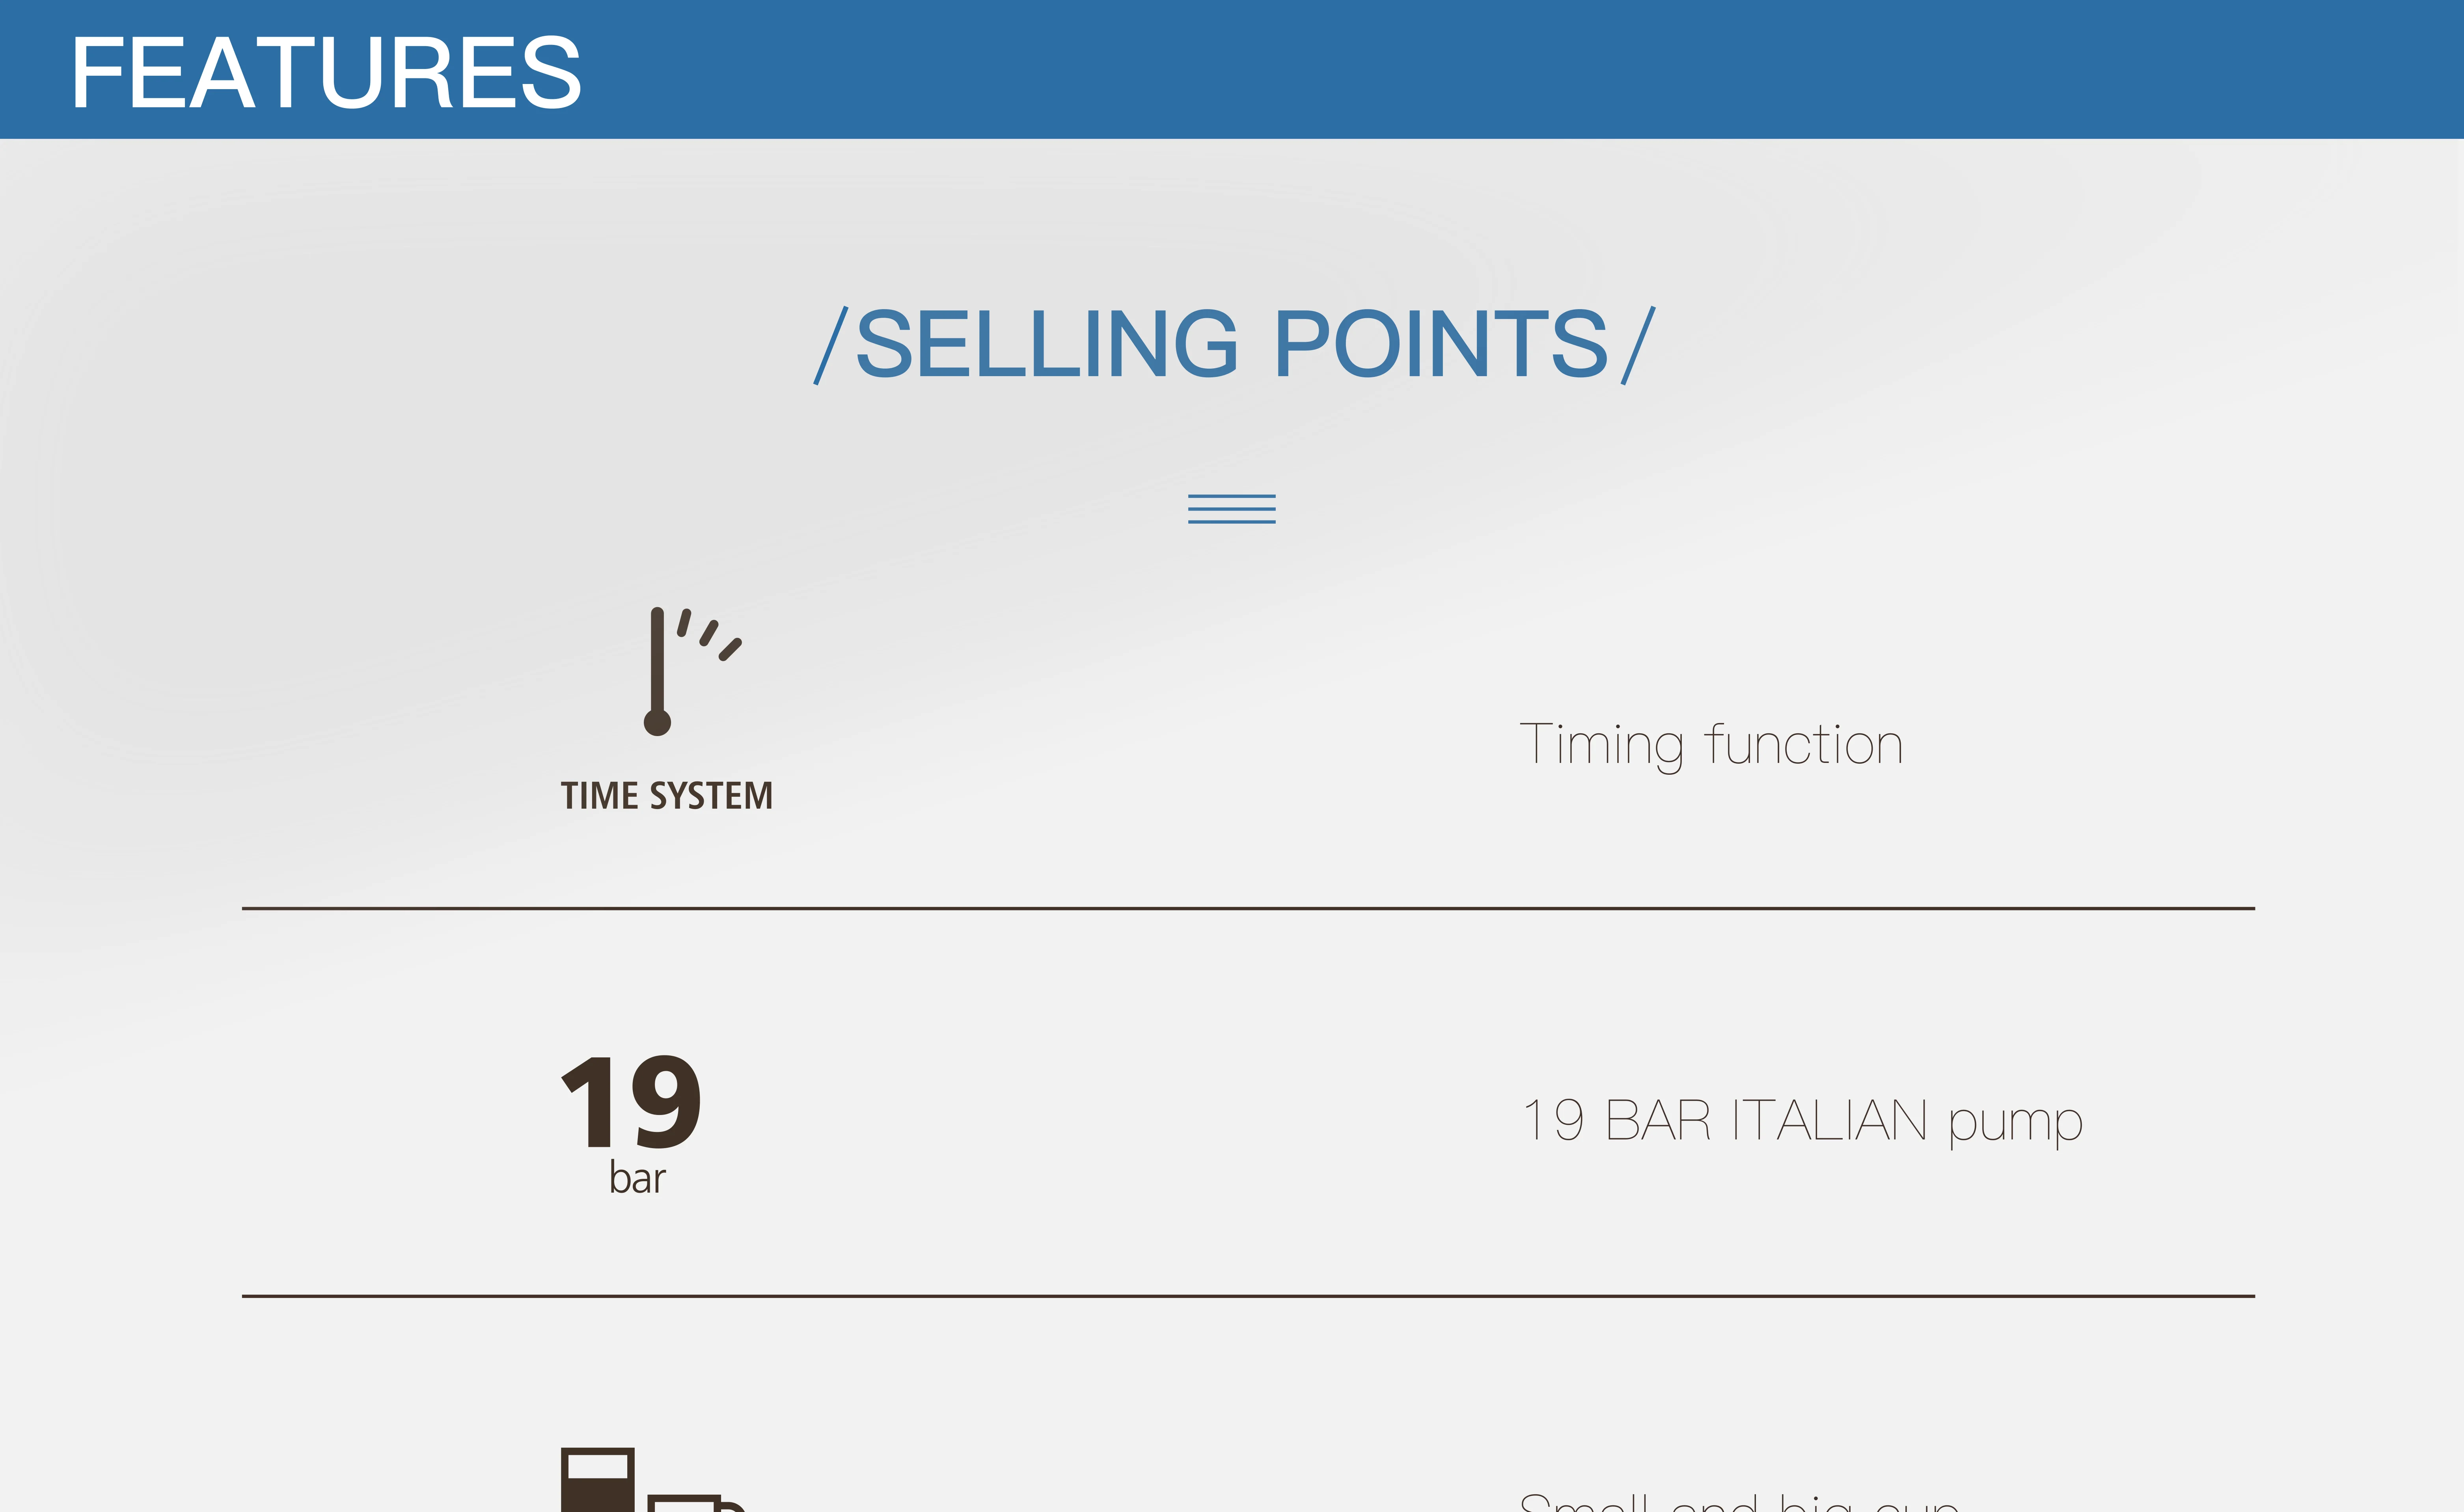Click the slash before SELLING
This screenshot has height=1512, width=2464.
coord(831,345)
